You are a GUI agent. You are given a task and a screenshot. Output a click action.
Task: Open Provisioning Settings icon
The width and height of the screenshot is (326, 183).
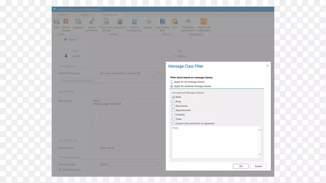(106, 21)
